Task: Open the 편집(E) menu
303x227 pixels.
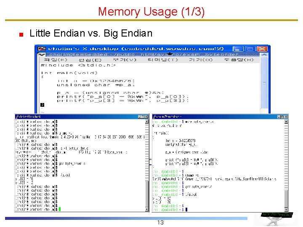Action: (x=90, y=60)
